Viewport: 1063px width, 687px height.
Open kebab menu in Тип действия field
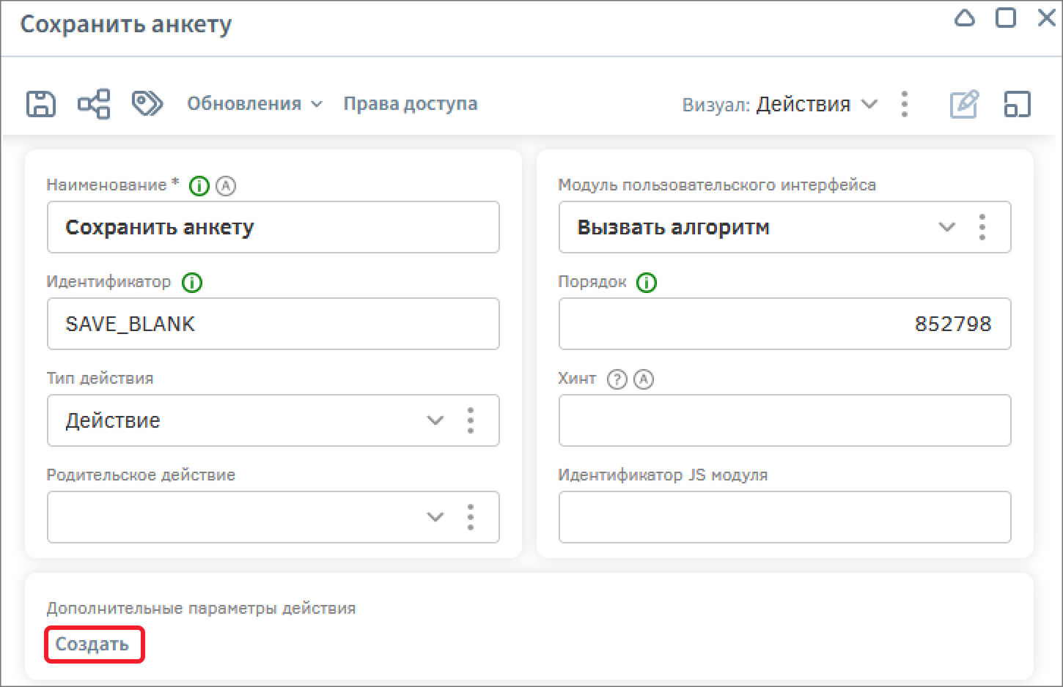tap(471, 420)
